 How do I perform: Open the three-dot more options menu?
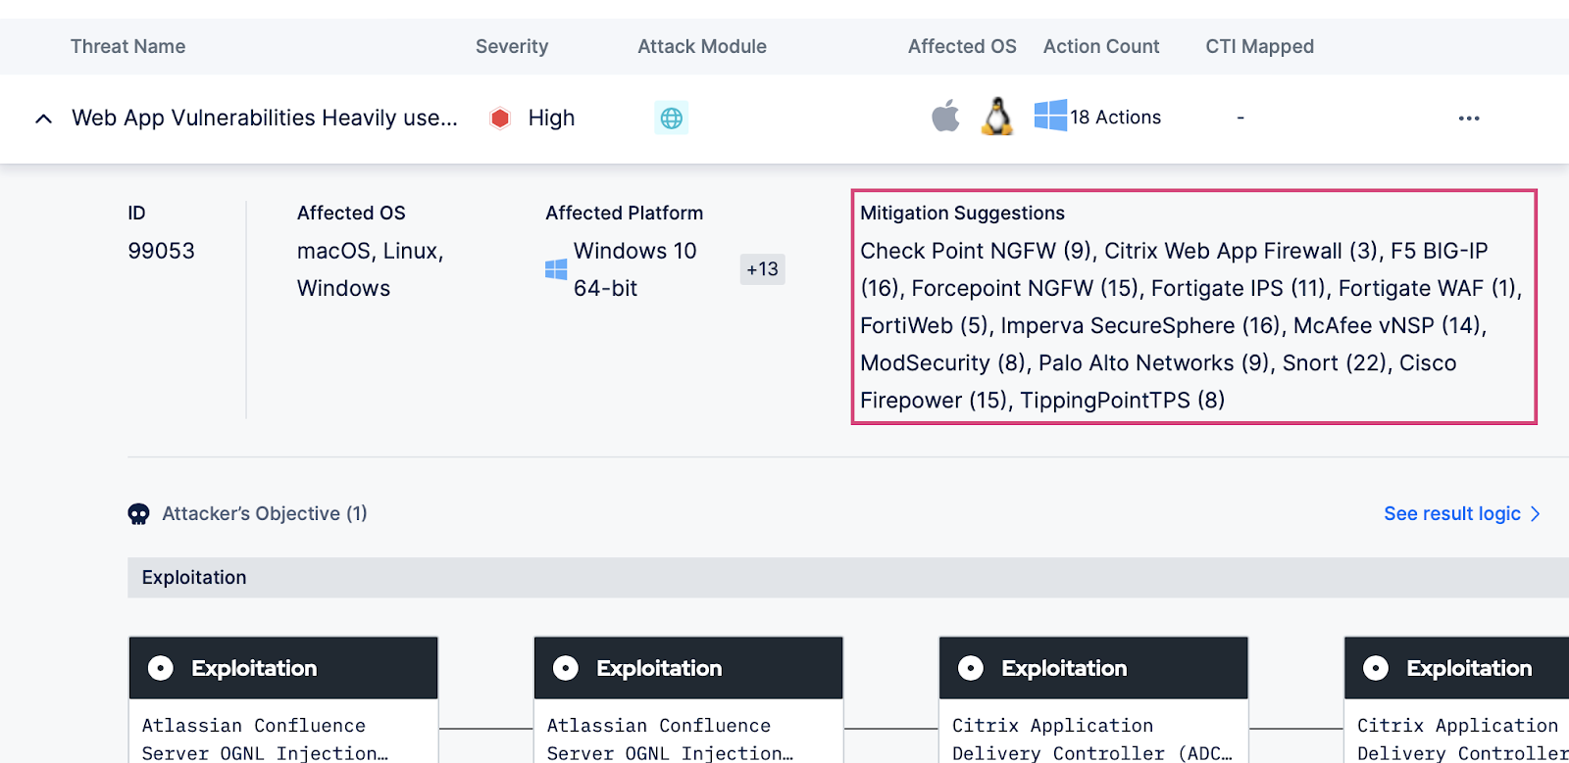pyautogui.click(x=1468, y=119)
